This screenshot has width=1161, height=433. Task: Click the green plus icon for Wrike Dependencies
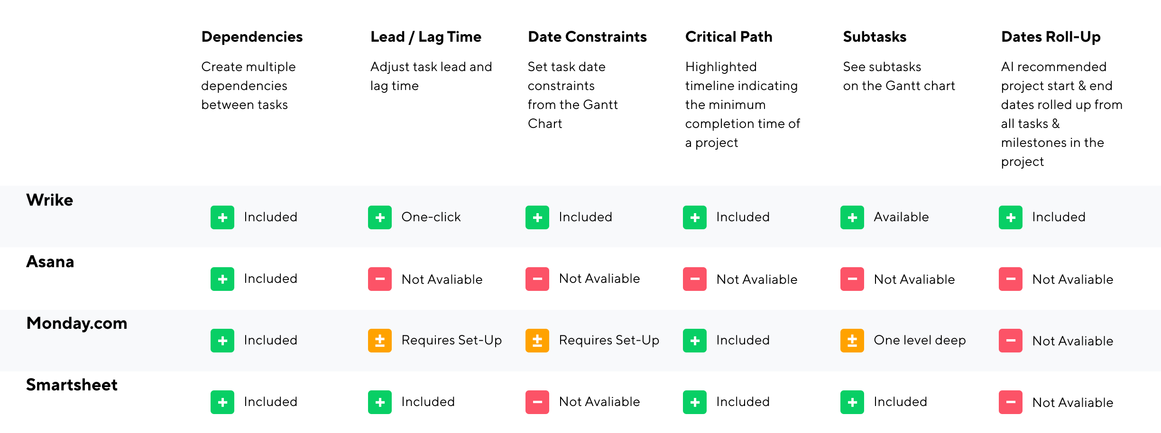click(x=222, y=217)
